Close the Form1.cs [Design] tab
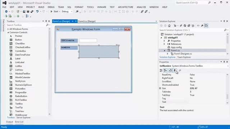Image resolution: width=230 pixels, height=129 pixels. tap(76, 21)
